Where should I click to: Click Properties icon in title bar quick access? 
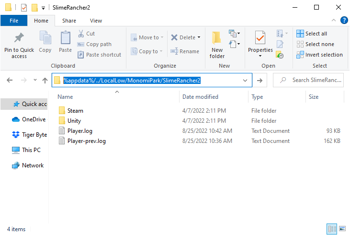24,8
